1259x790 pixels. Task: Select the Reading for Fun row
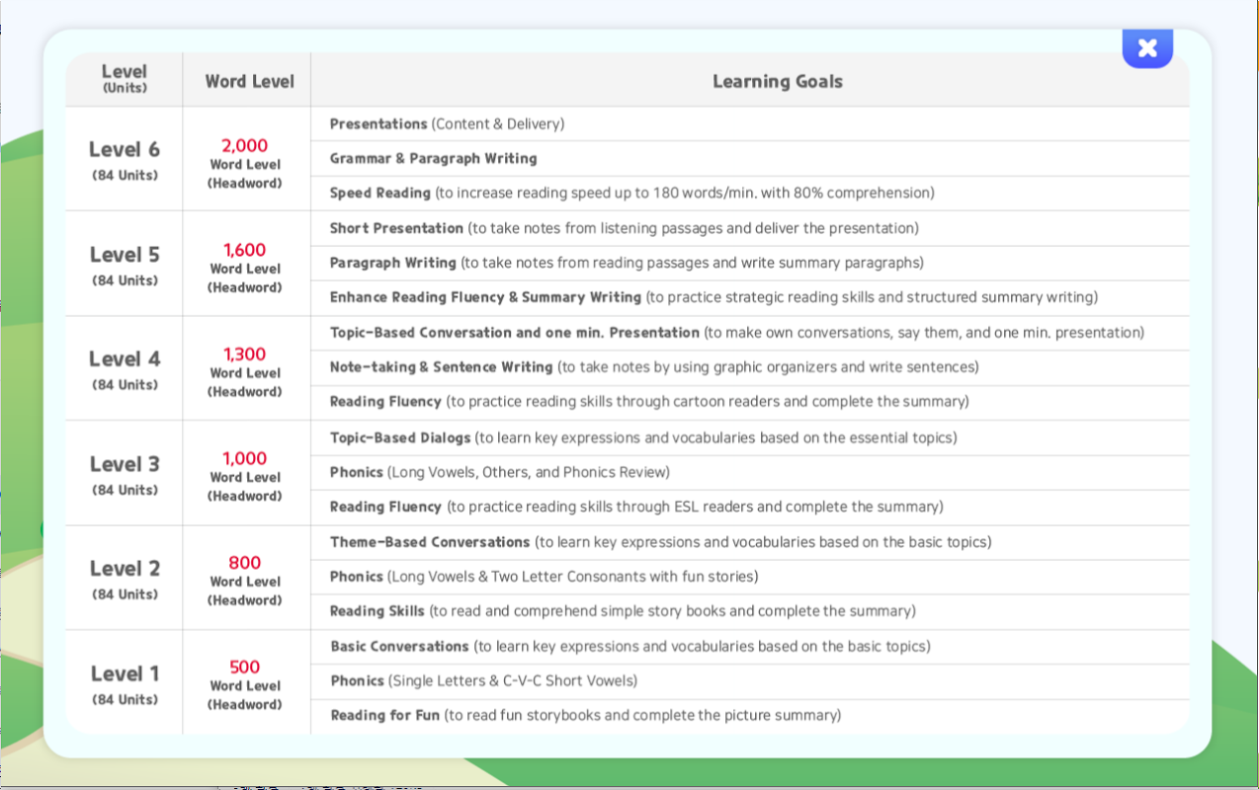(x=750, y=716)
